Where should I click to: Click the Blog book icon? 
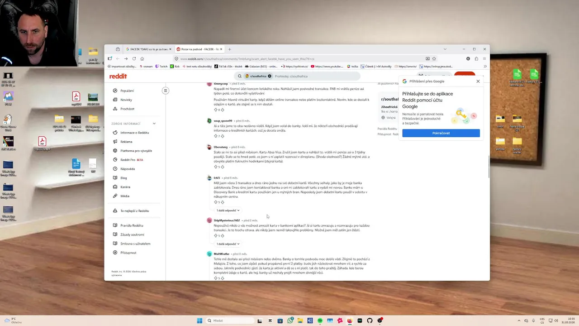point(115,178)
